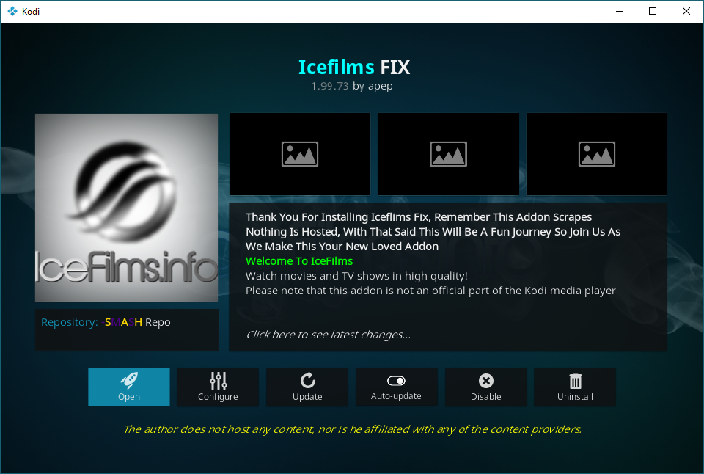This screenshot has width=704, height=474.
Task: Minimize the Kodi window
Action: click(620, 11)
